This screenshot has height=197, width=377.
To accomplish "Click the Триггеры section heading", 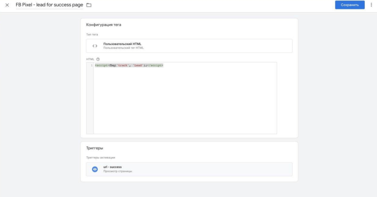I will pyautogui.click(x=95, y=148).
